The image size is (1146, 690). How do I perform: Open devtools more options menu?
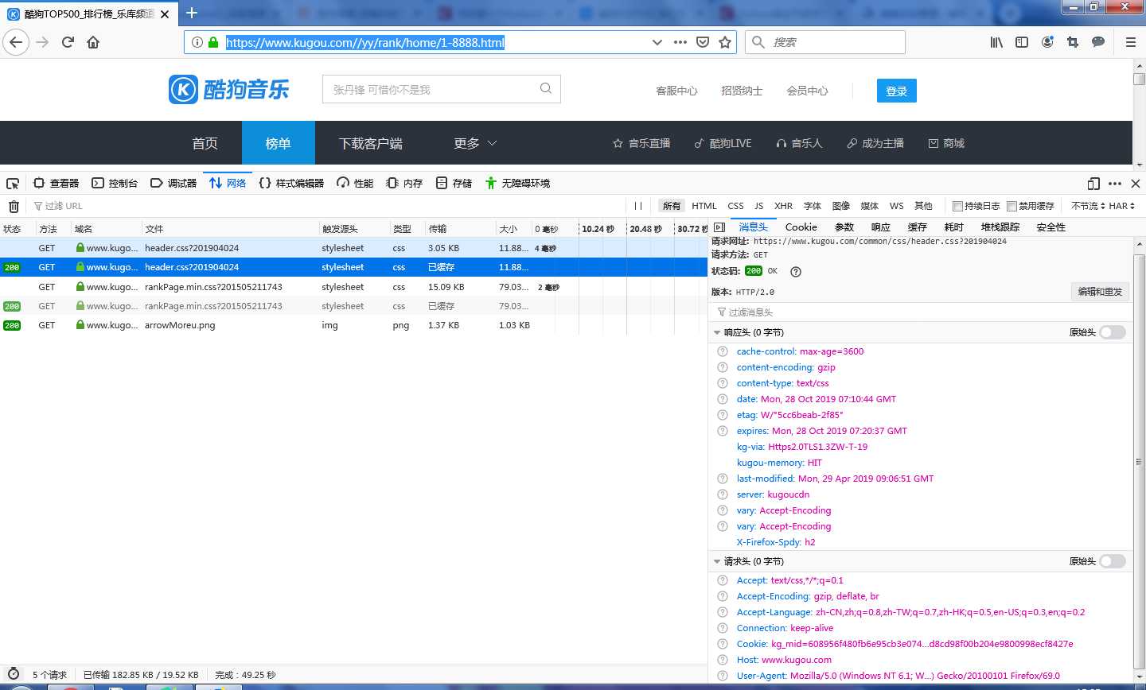tap(1115, 184)
